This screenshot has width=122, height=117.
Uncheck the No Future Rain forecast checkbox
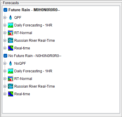5,56
